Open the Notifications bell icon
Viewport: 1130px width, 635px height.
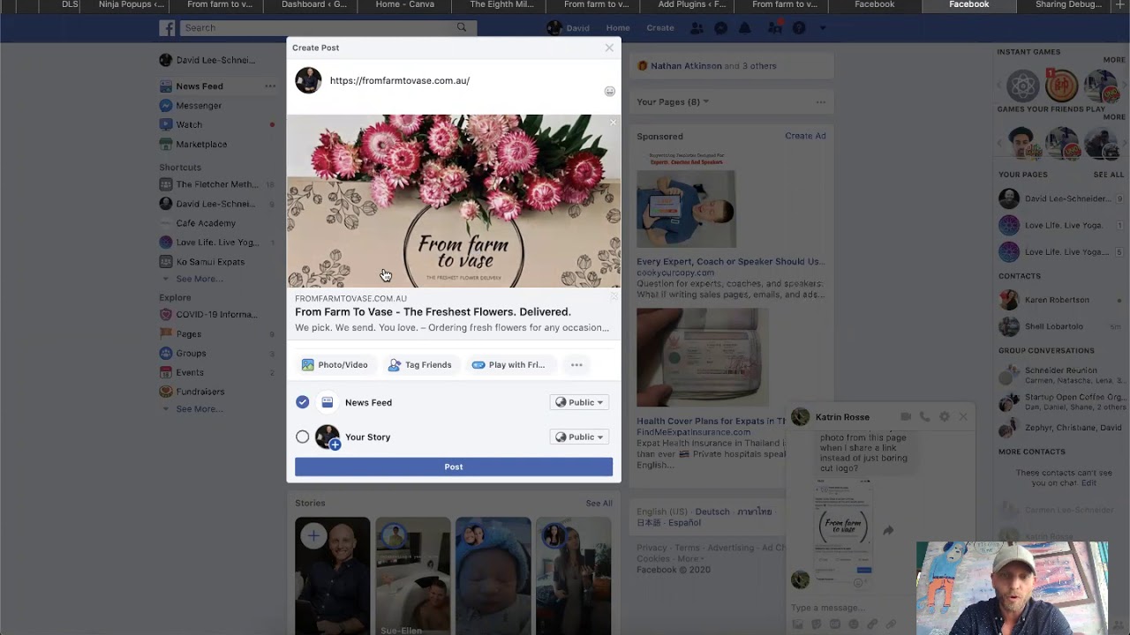tap(745, 28)
